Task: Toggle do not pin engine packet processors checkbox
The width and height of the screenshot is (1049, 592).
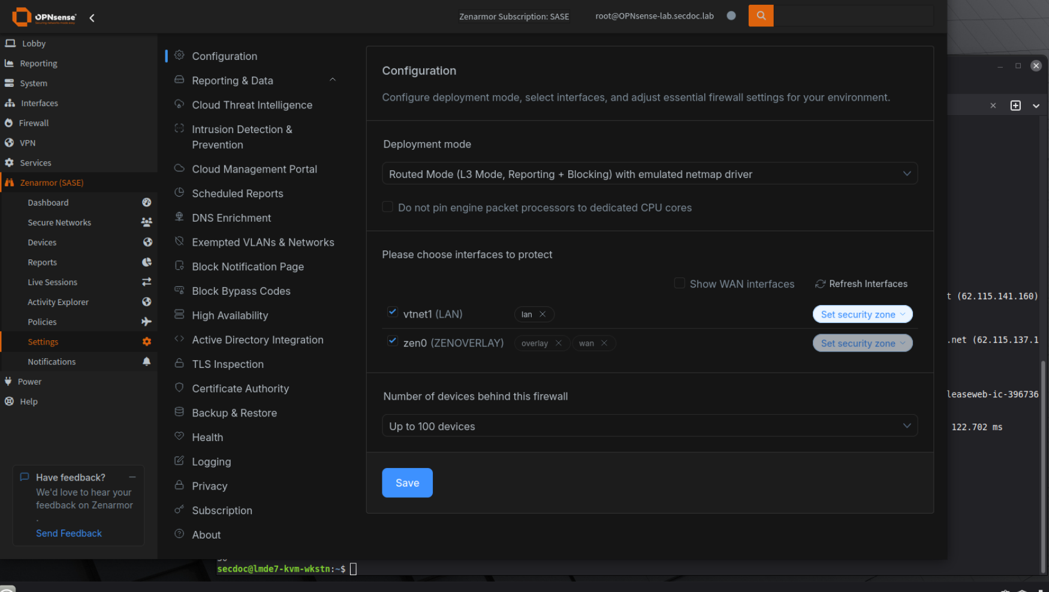Action: [x=388, y=207]
